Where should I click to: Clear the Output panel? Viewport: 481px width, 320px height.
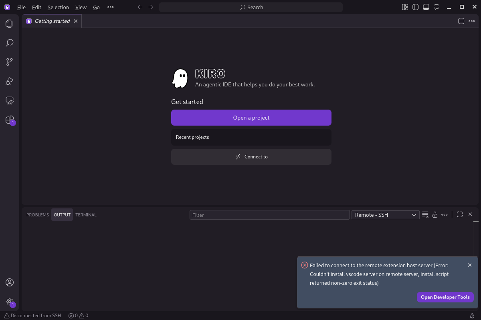pyautogui.click(x=425, y=215)
